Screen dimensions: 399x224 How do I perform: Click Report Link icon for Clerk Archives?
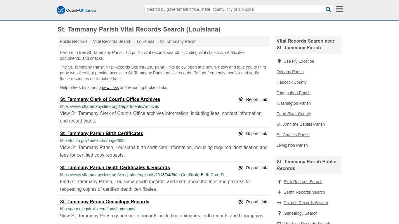240,99
